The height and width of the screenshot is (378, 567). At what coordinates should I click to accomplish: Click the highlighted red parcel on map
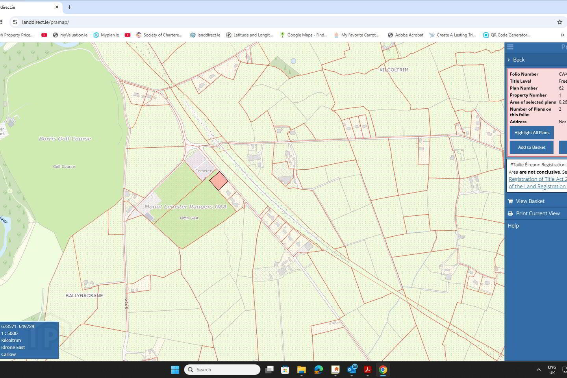pos(219,181)
